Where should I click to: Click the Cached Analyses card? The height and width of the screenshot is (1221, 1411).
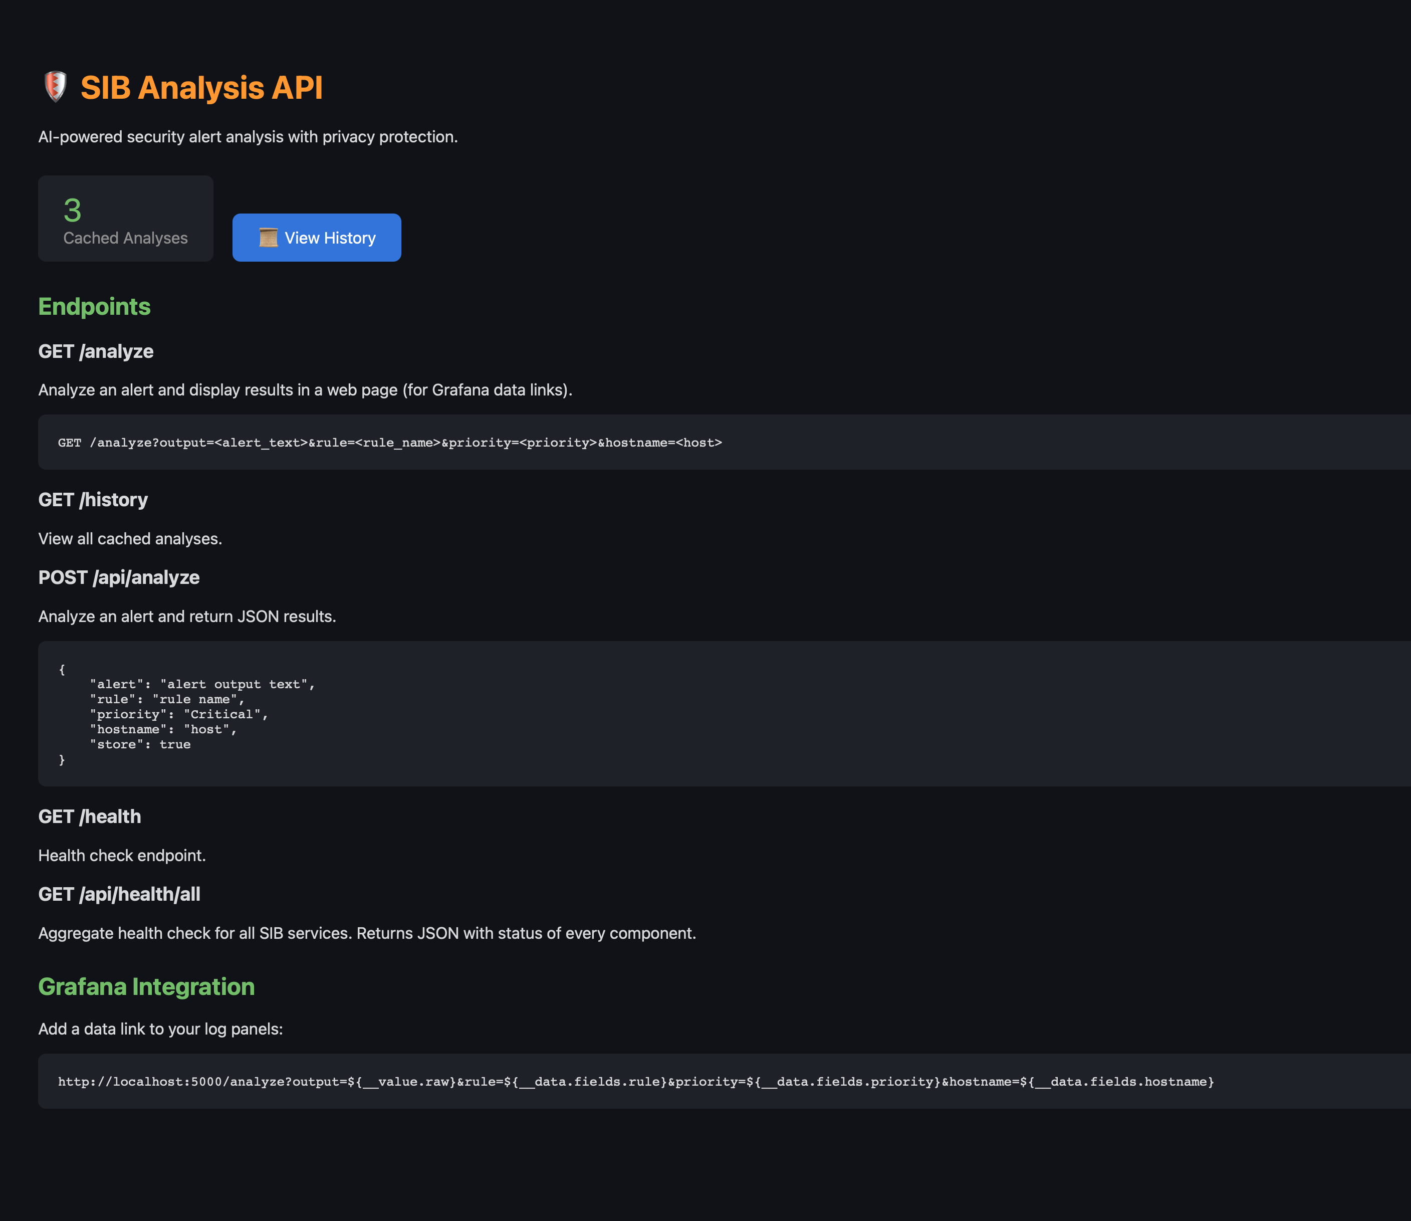click(125, 219)
